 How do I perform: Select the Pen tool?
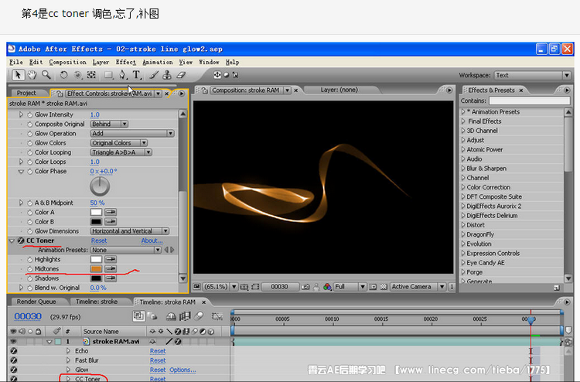click(x=123, y=75)
